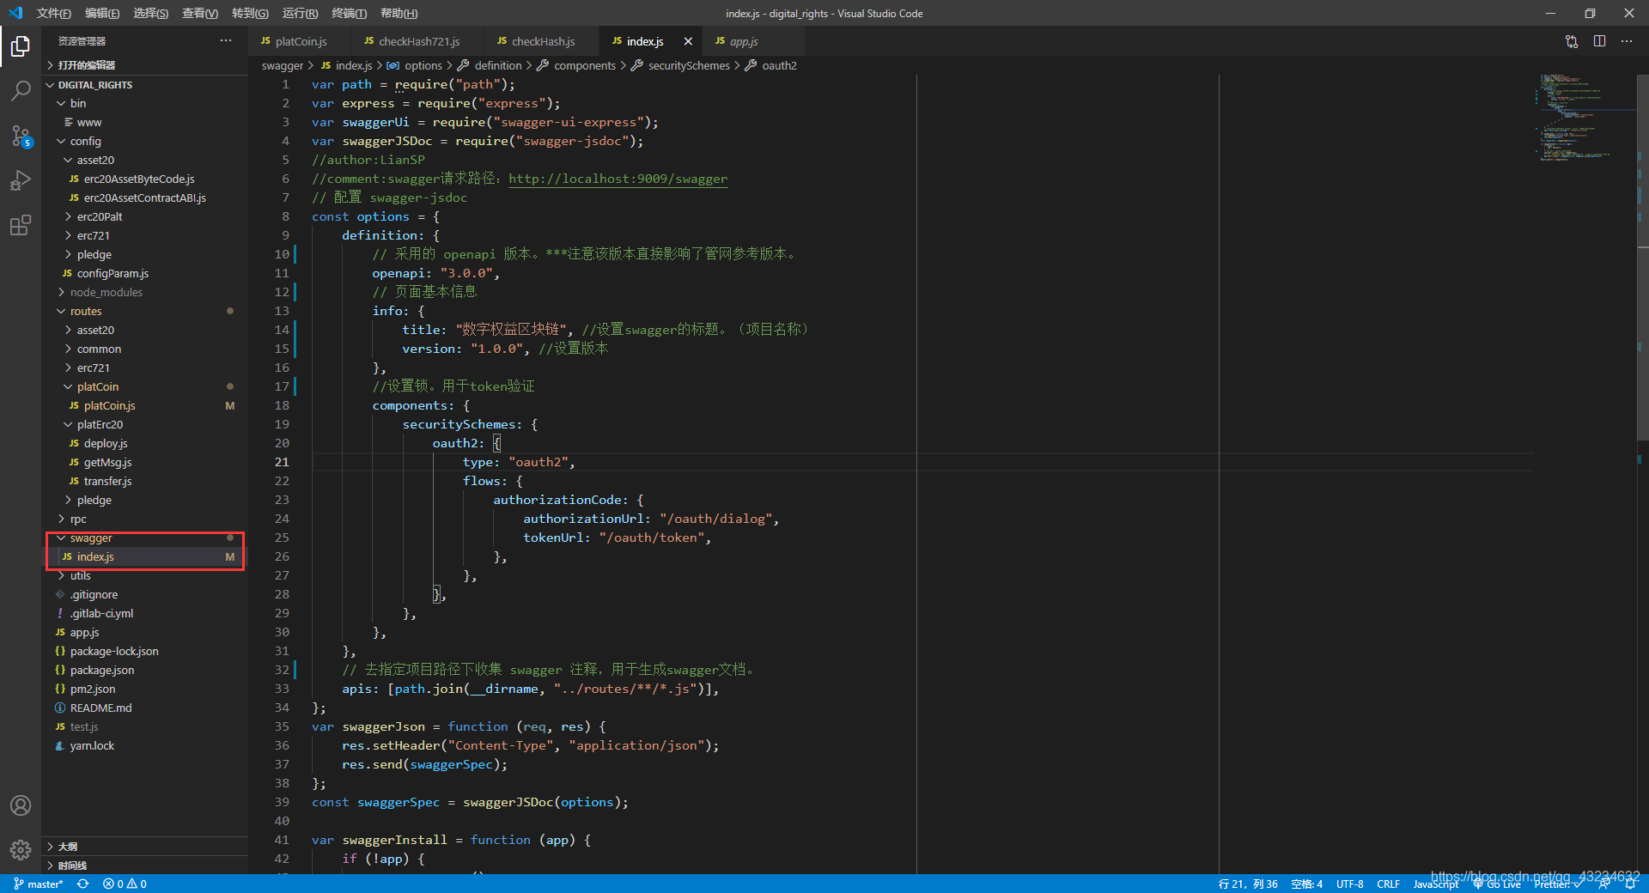
Task: Open the notifications bell
Action: [1630, 884]
